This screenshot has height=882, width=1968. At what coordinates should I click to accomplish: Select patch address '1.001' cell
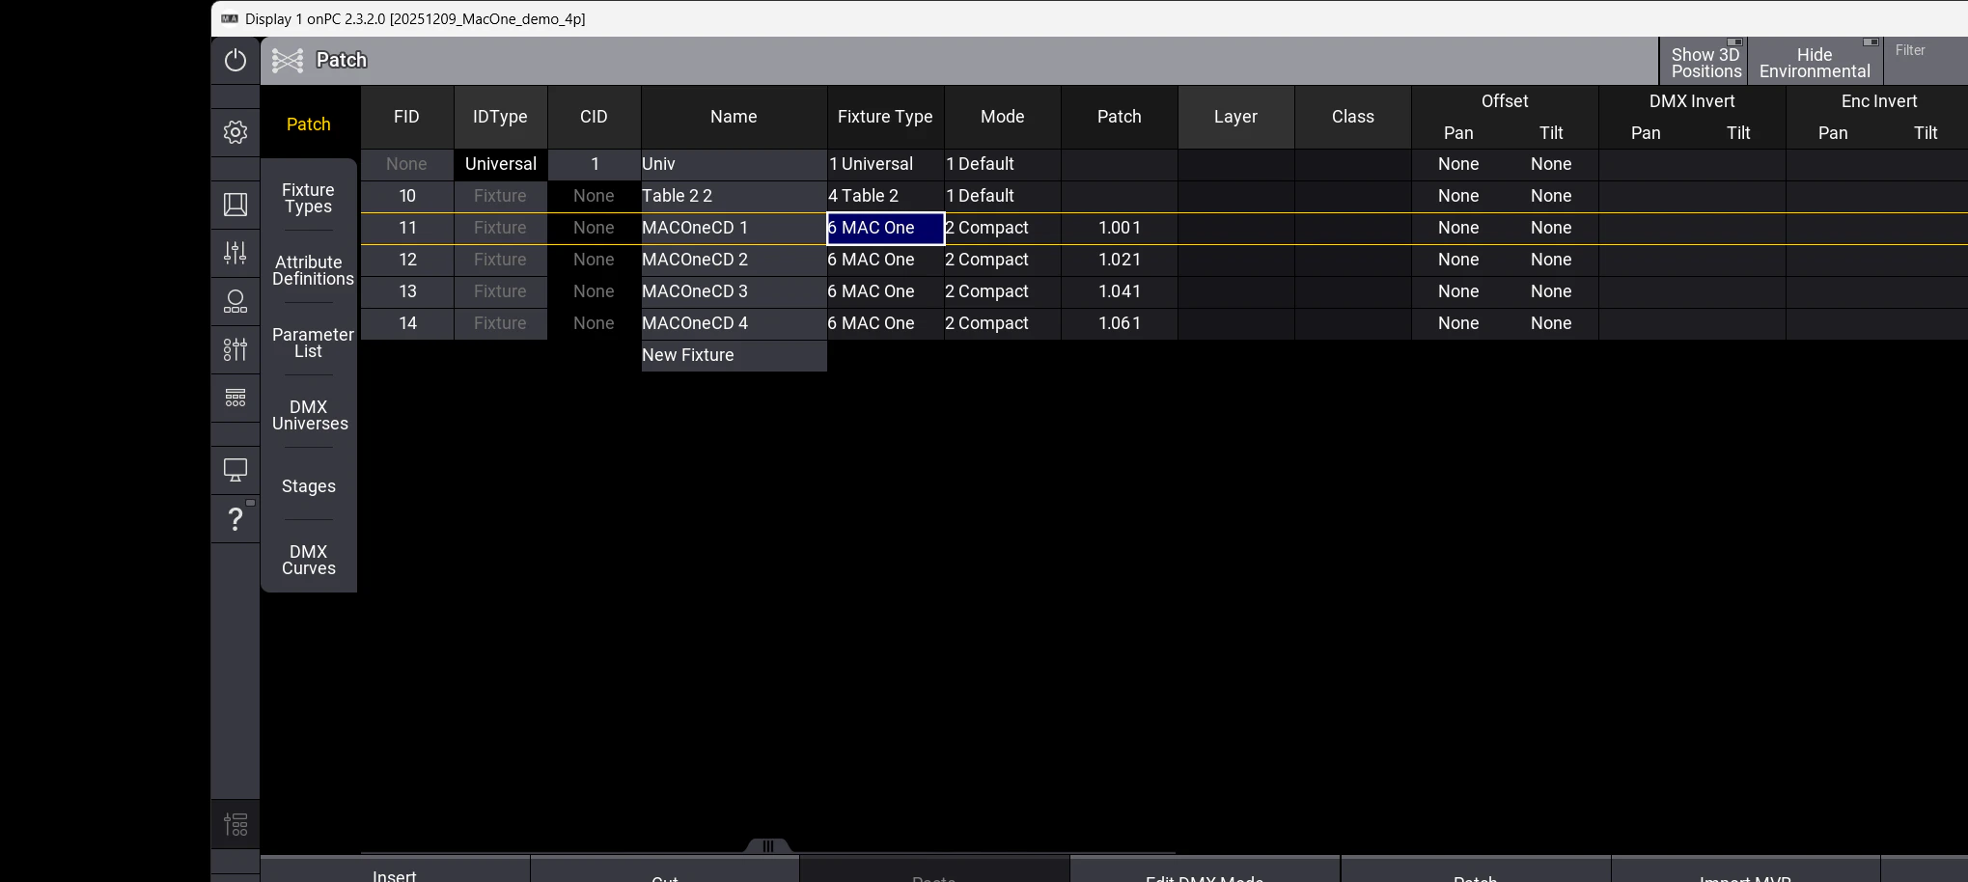click(x=1120, y=228)
